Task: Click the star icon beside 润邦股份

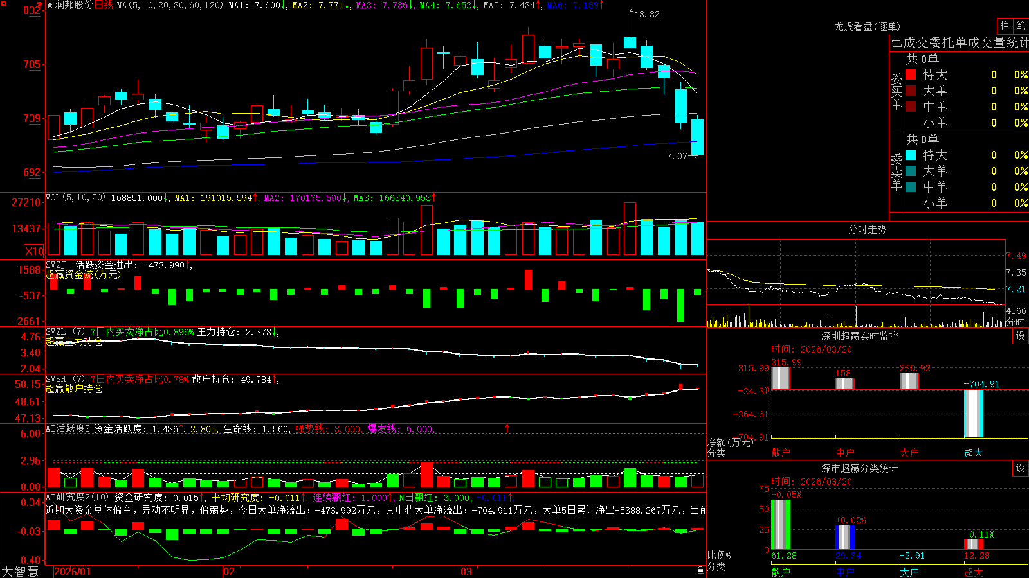Action: pos(50,5)
